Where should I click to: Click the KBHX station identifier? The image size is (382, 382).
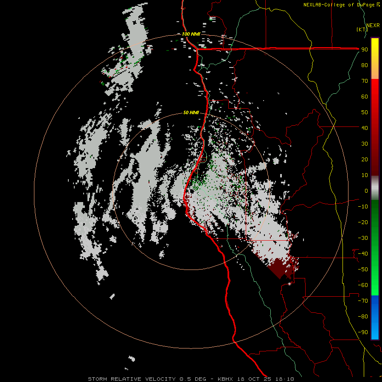tap(225, 379)
